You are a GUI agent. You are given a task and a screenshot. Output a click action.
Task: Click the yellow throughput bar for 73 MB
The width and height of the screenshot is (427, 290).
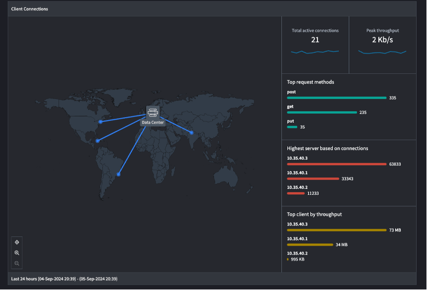pos(337,230)
